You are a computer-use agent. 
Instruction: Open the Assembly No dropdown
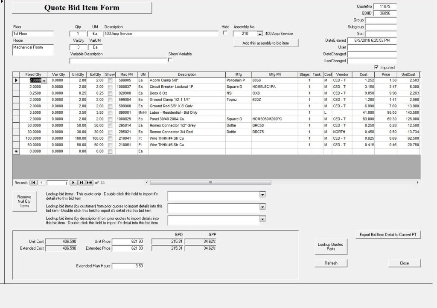(259, 34)
